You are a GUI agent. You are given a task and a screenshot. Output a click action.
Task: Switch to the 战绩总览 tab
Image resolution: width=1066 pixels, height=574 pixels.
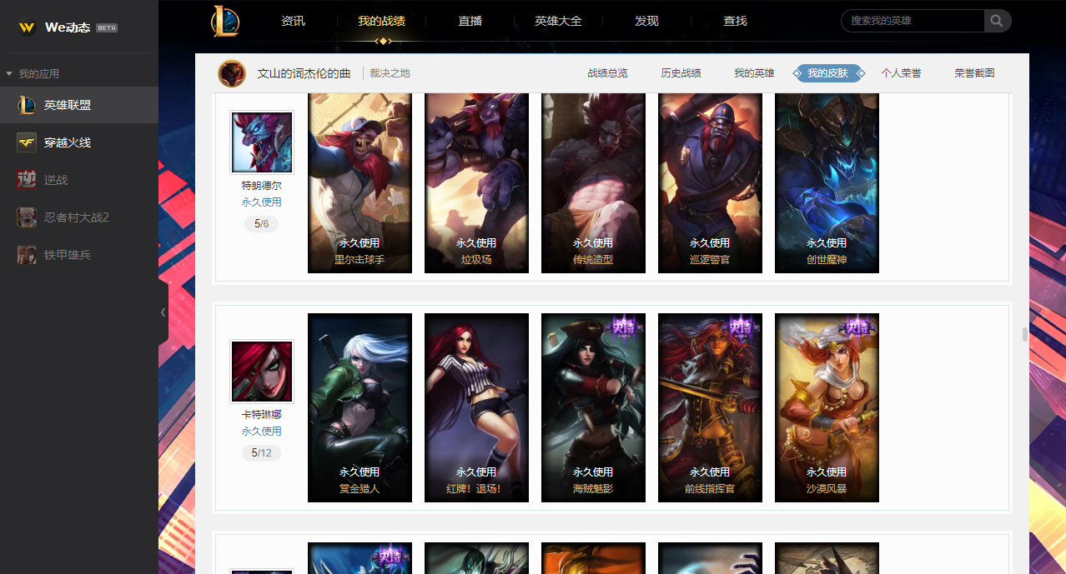[x=607, y=73]
